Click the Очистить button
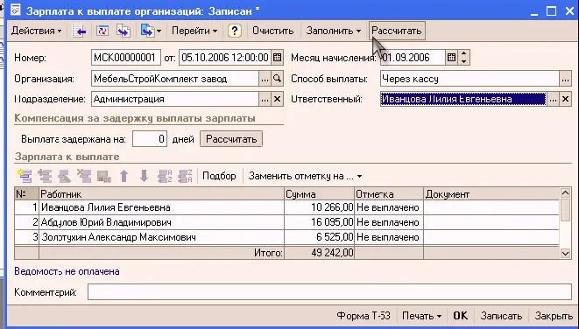 [273, 31]
